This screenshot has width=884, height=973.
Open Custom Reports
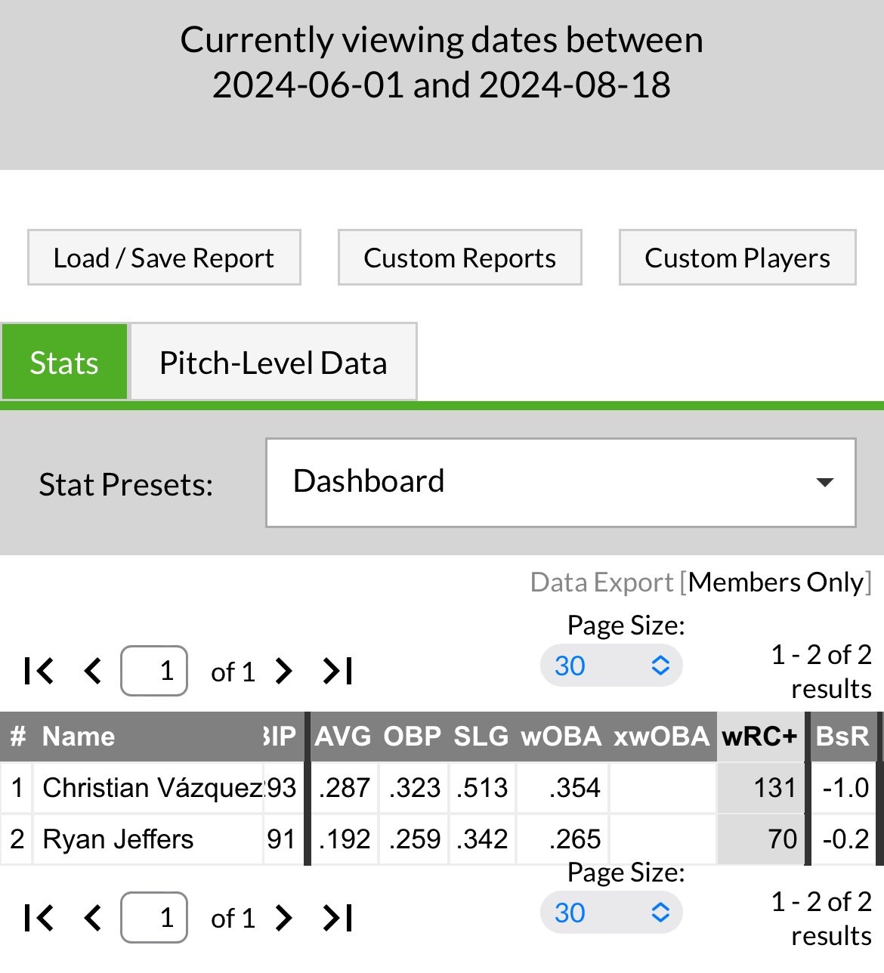(x=459, y=258)
